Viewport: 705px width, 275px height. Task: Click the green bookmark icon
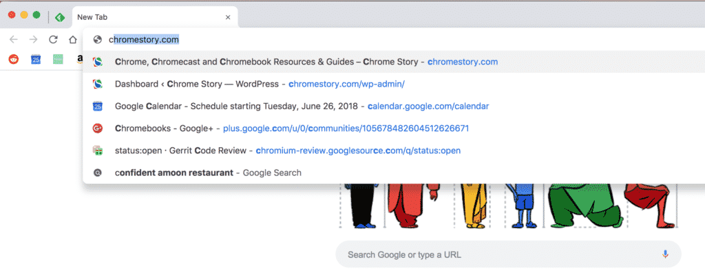point(58,59)
